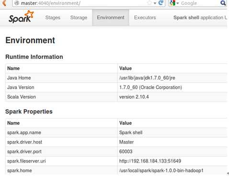Screen dimensions: 229x185
Task: Open the Google search engine selector
Action: 174,3
